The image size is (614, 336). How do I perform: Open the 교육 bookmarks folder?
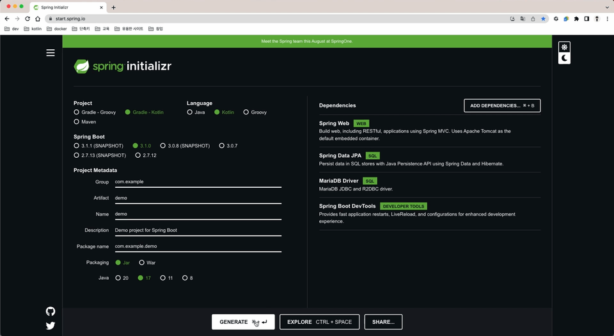click(102, 29)
